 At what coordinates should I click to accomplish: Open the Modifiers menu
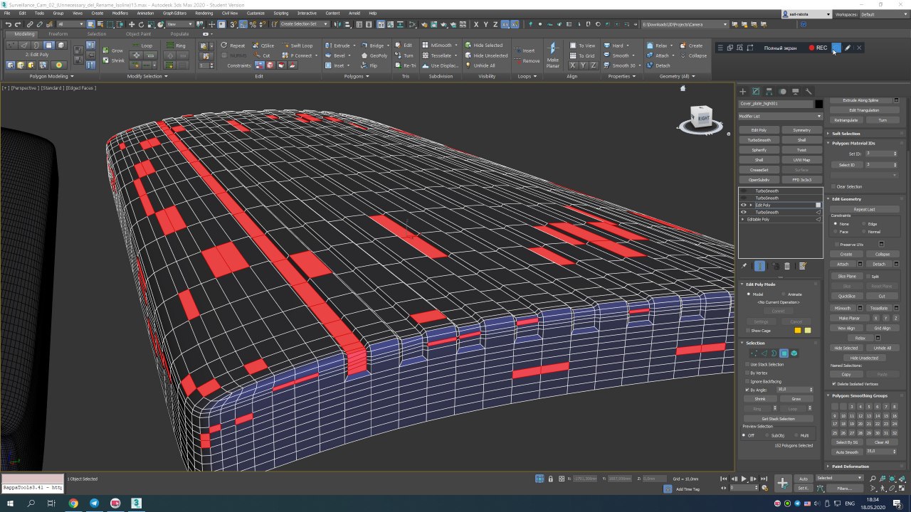[x=120, y=13]
